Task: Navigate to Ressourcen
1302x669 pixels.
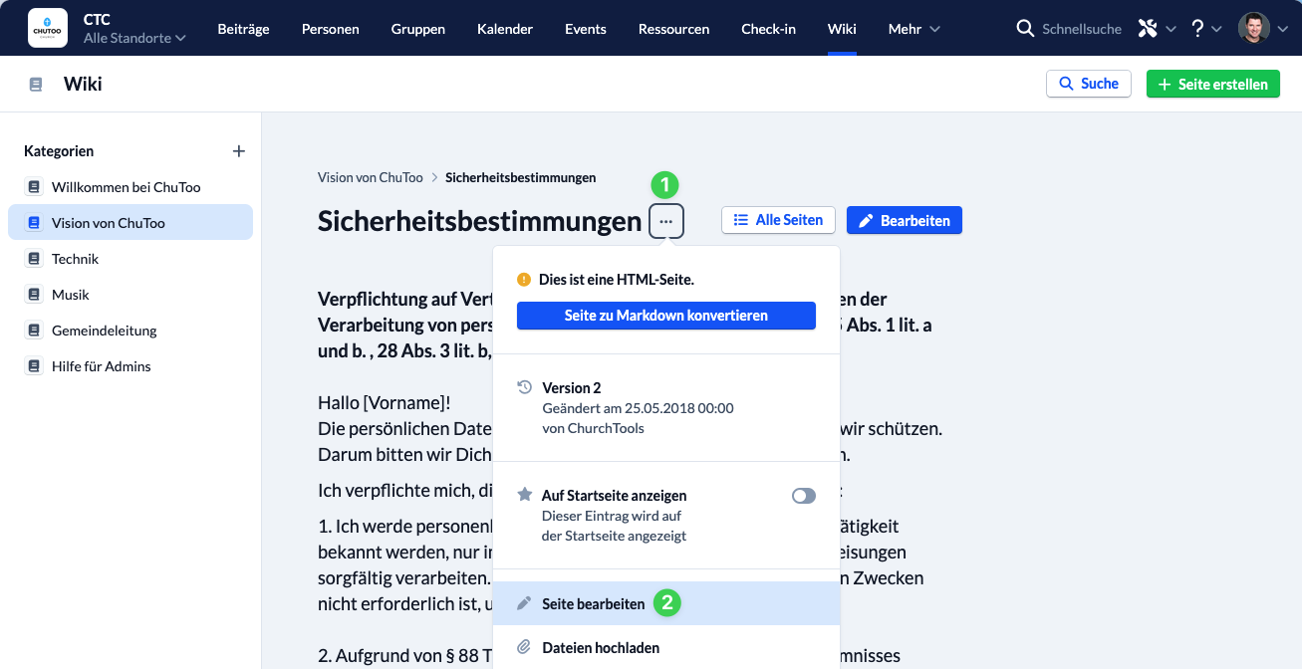Action: (674, 29)
